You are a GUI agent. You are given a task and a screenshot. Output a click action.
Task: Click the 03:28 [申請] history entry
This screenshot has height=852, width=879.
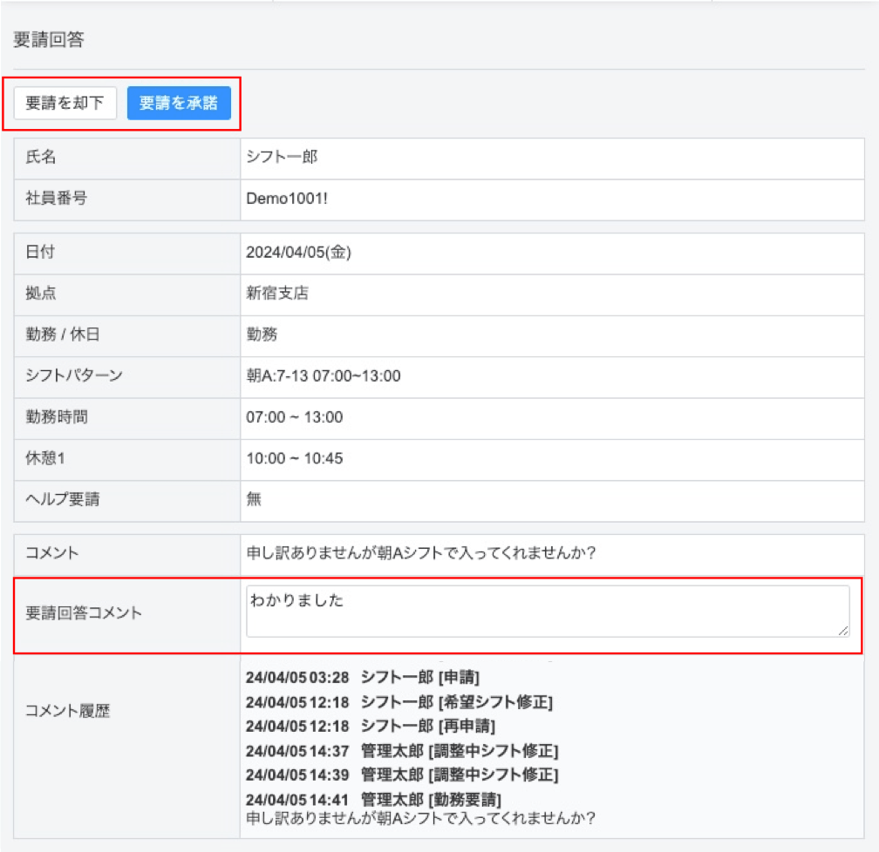click(x=363, y=678)
